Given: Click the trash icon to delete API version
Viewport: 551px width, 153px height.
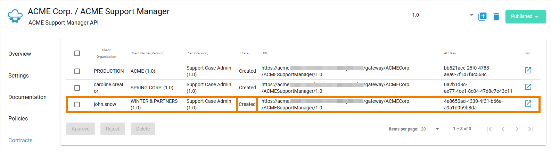Looking at the screenshot, I should click(x=496, y=16).
